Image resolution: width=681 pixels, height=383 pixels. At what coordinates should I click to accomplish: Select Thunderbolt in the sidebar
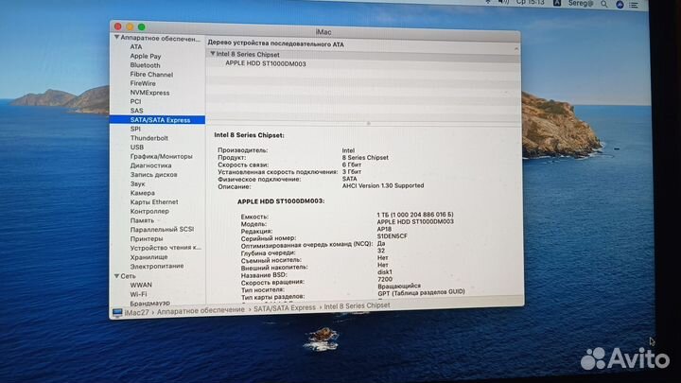[x=149, y=138]
